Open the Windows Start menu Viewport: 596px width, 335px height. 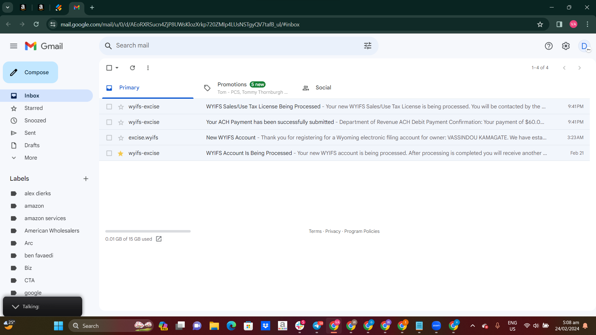[x=58, y=326]
